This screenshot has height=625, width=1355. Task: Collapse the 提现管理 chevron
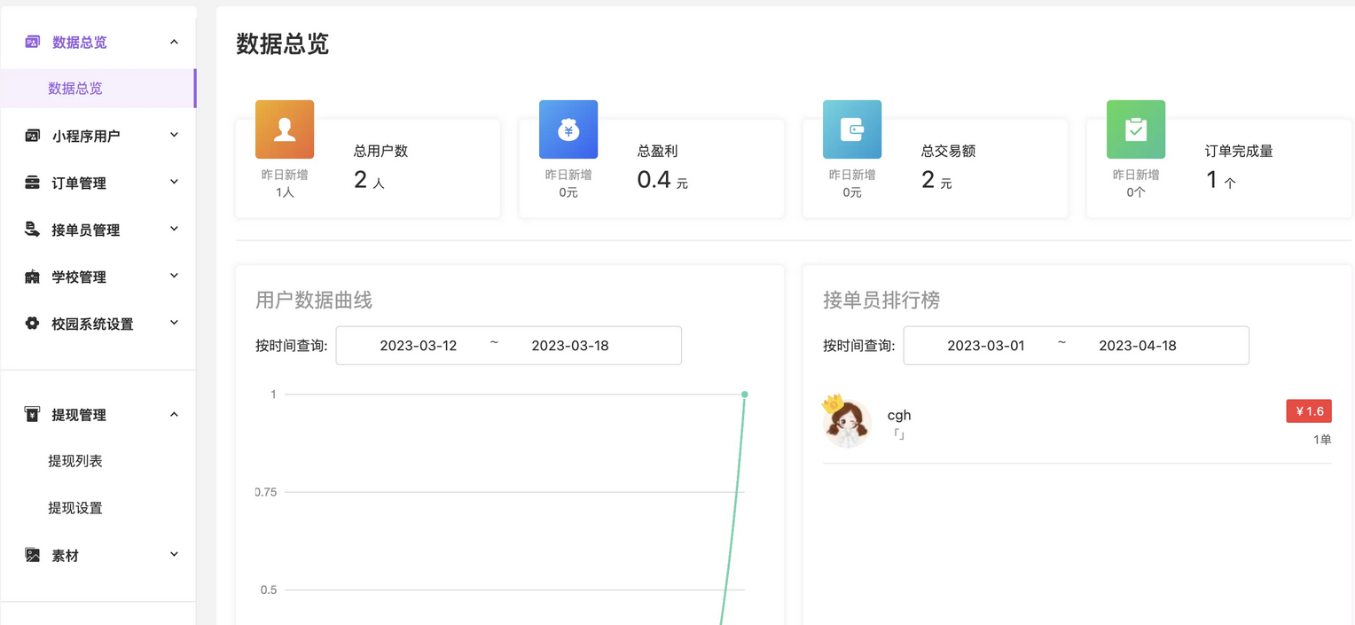pos(174,414)
